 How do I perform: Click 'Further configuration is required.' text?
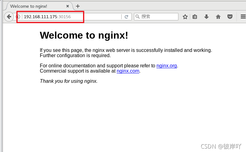tap(75, 55)
